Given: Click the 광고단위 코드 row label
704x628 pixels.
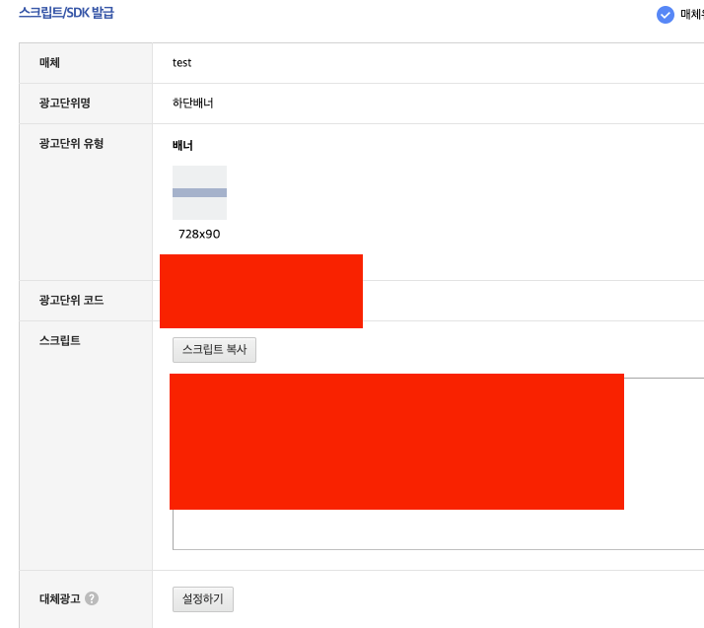Looking at the screenshot, I should 71,301.
